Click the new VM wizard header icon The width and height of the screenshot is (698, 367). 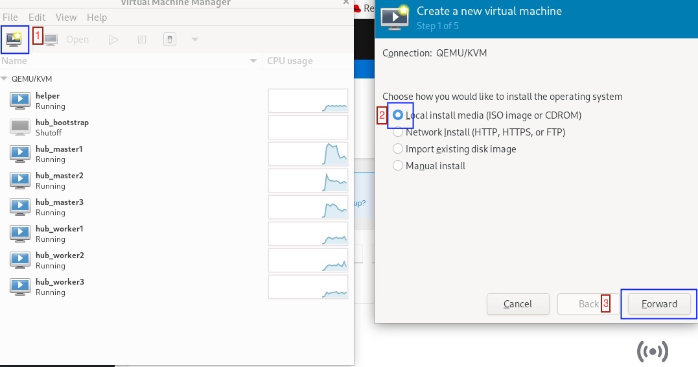[x=395, y=17]
